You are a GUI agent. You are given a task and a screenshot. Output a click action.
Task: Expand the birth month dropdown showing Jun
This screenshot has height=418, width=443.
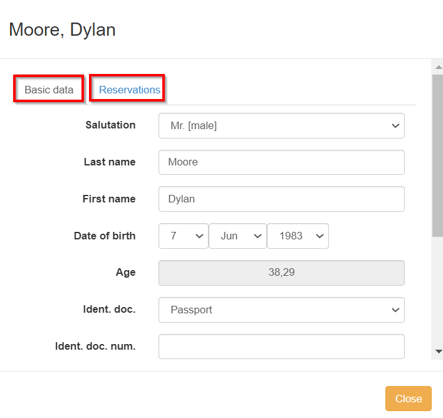pos(237,236)
